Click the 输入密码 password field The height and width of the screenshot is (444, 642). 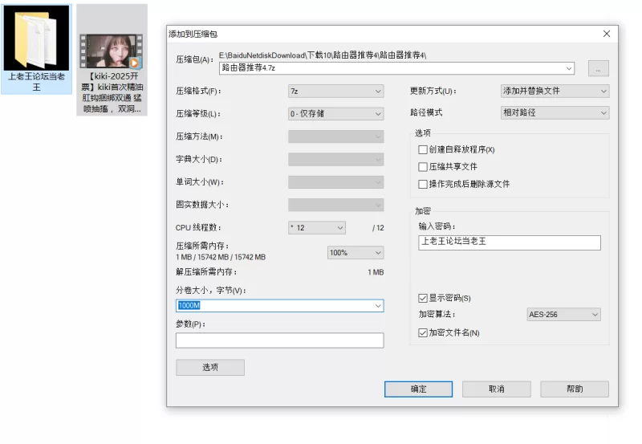coord(510,242)
